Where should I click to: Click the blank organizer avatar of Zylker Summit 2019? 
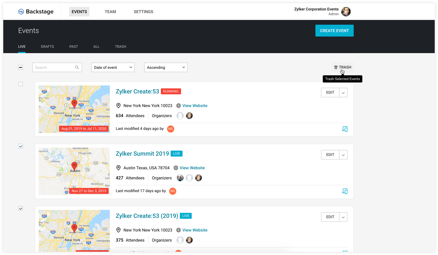pyautogui.click(x=189, y=178)
